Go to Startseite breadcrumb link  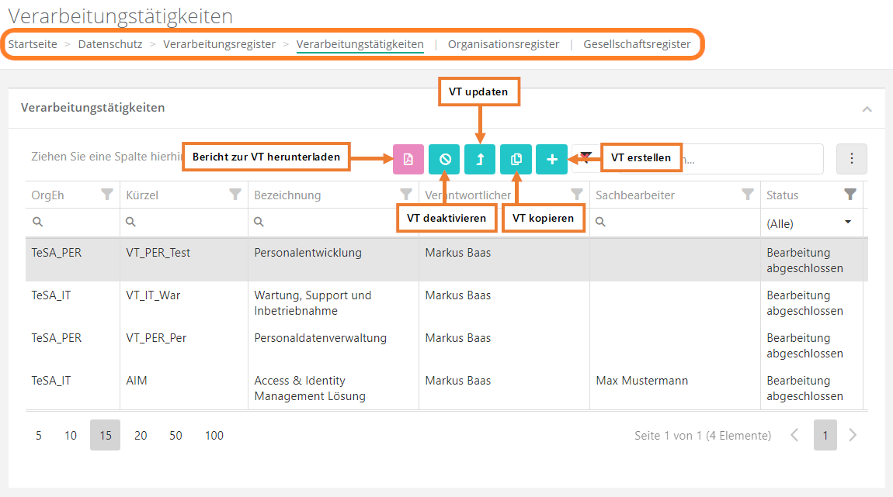tap(33, 44)
